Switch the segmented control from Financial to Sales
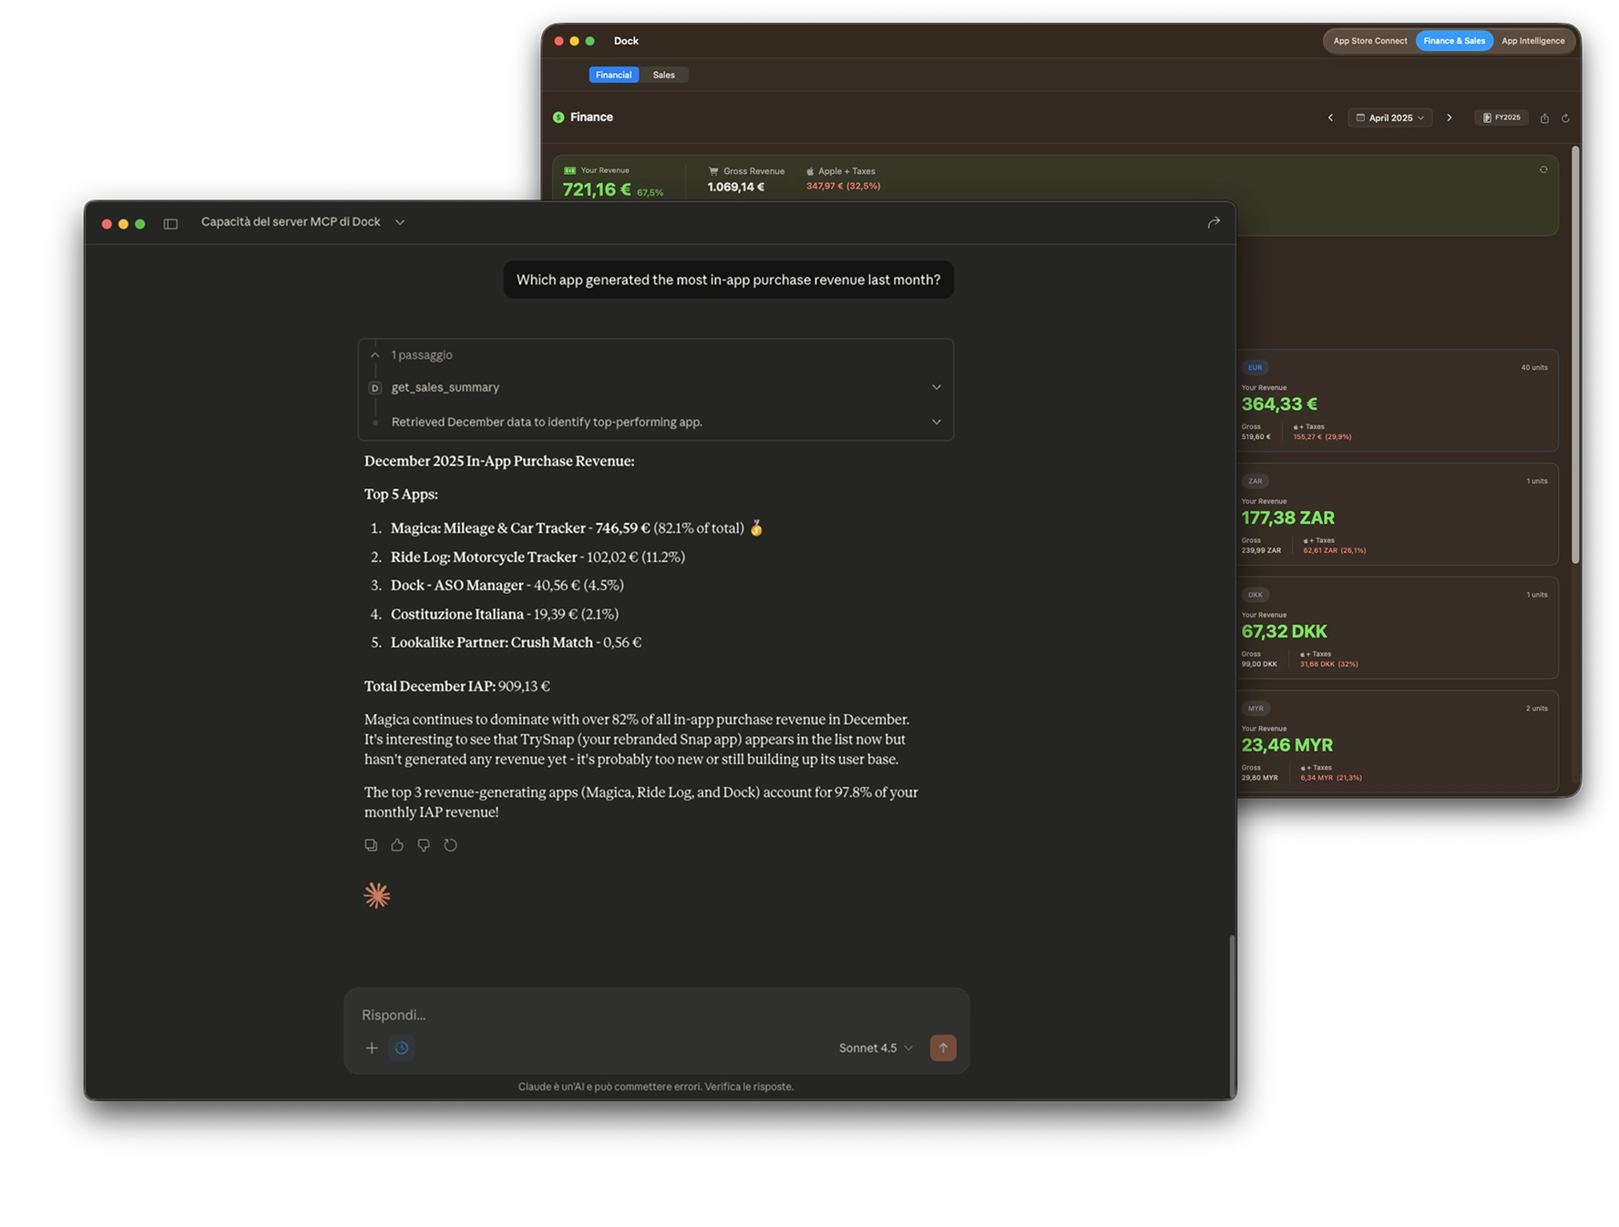Screen dimensions: 1619x1227 [664, 74]
